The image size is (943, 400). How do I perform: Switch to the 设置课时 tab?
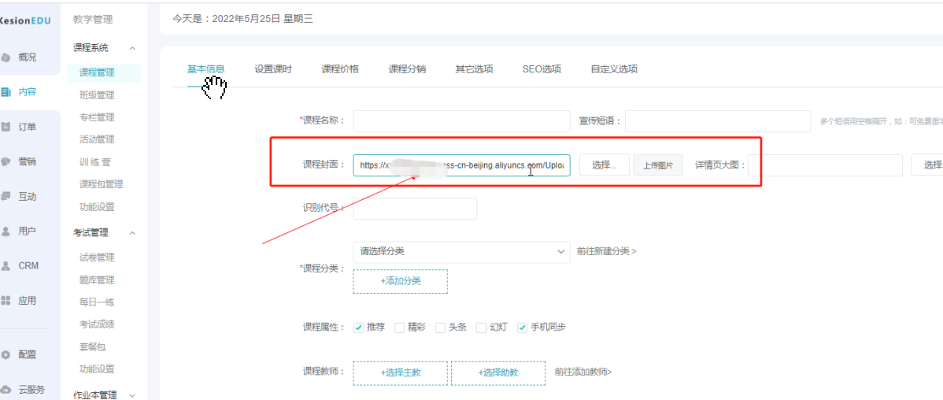pos(272,69)
